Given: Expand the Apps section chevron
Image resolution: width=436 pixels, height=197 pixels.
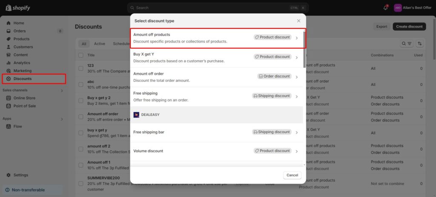Looking at the screenshot, I should pyautogui.click(x=62, y=119).
